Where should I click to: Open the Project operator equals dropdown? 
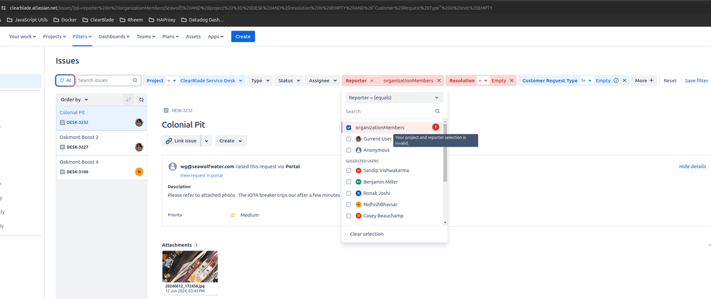click(x=172, y=80)
